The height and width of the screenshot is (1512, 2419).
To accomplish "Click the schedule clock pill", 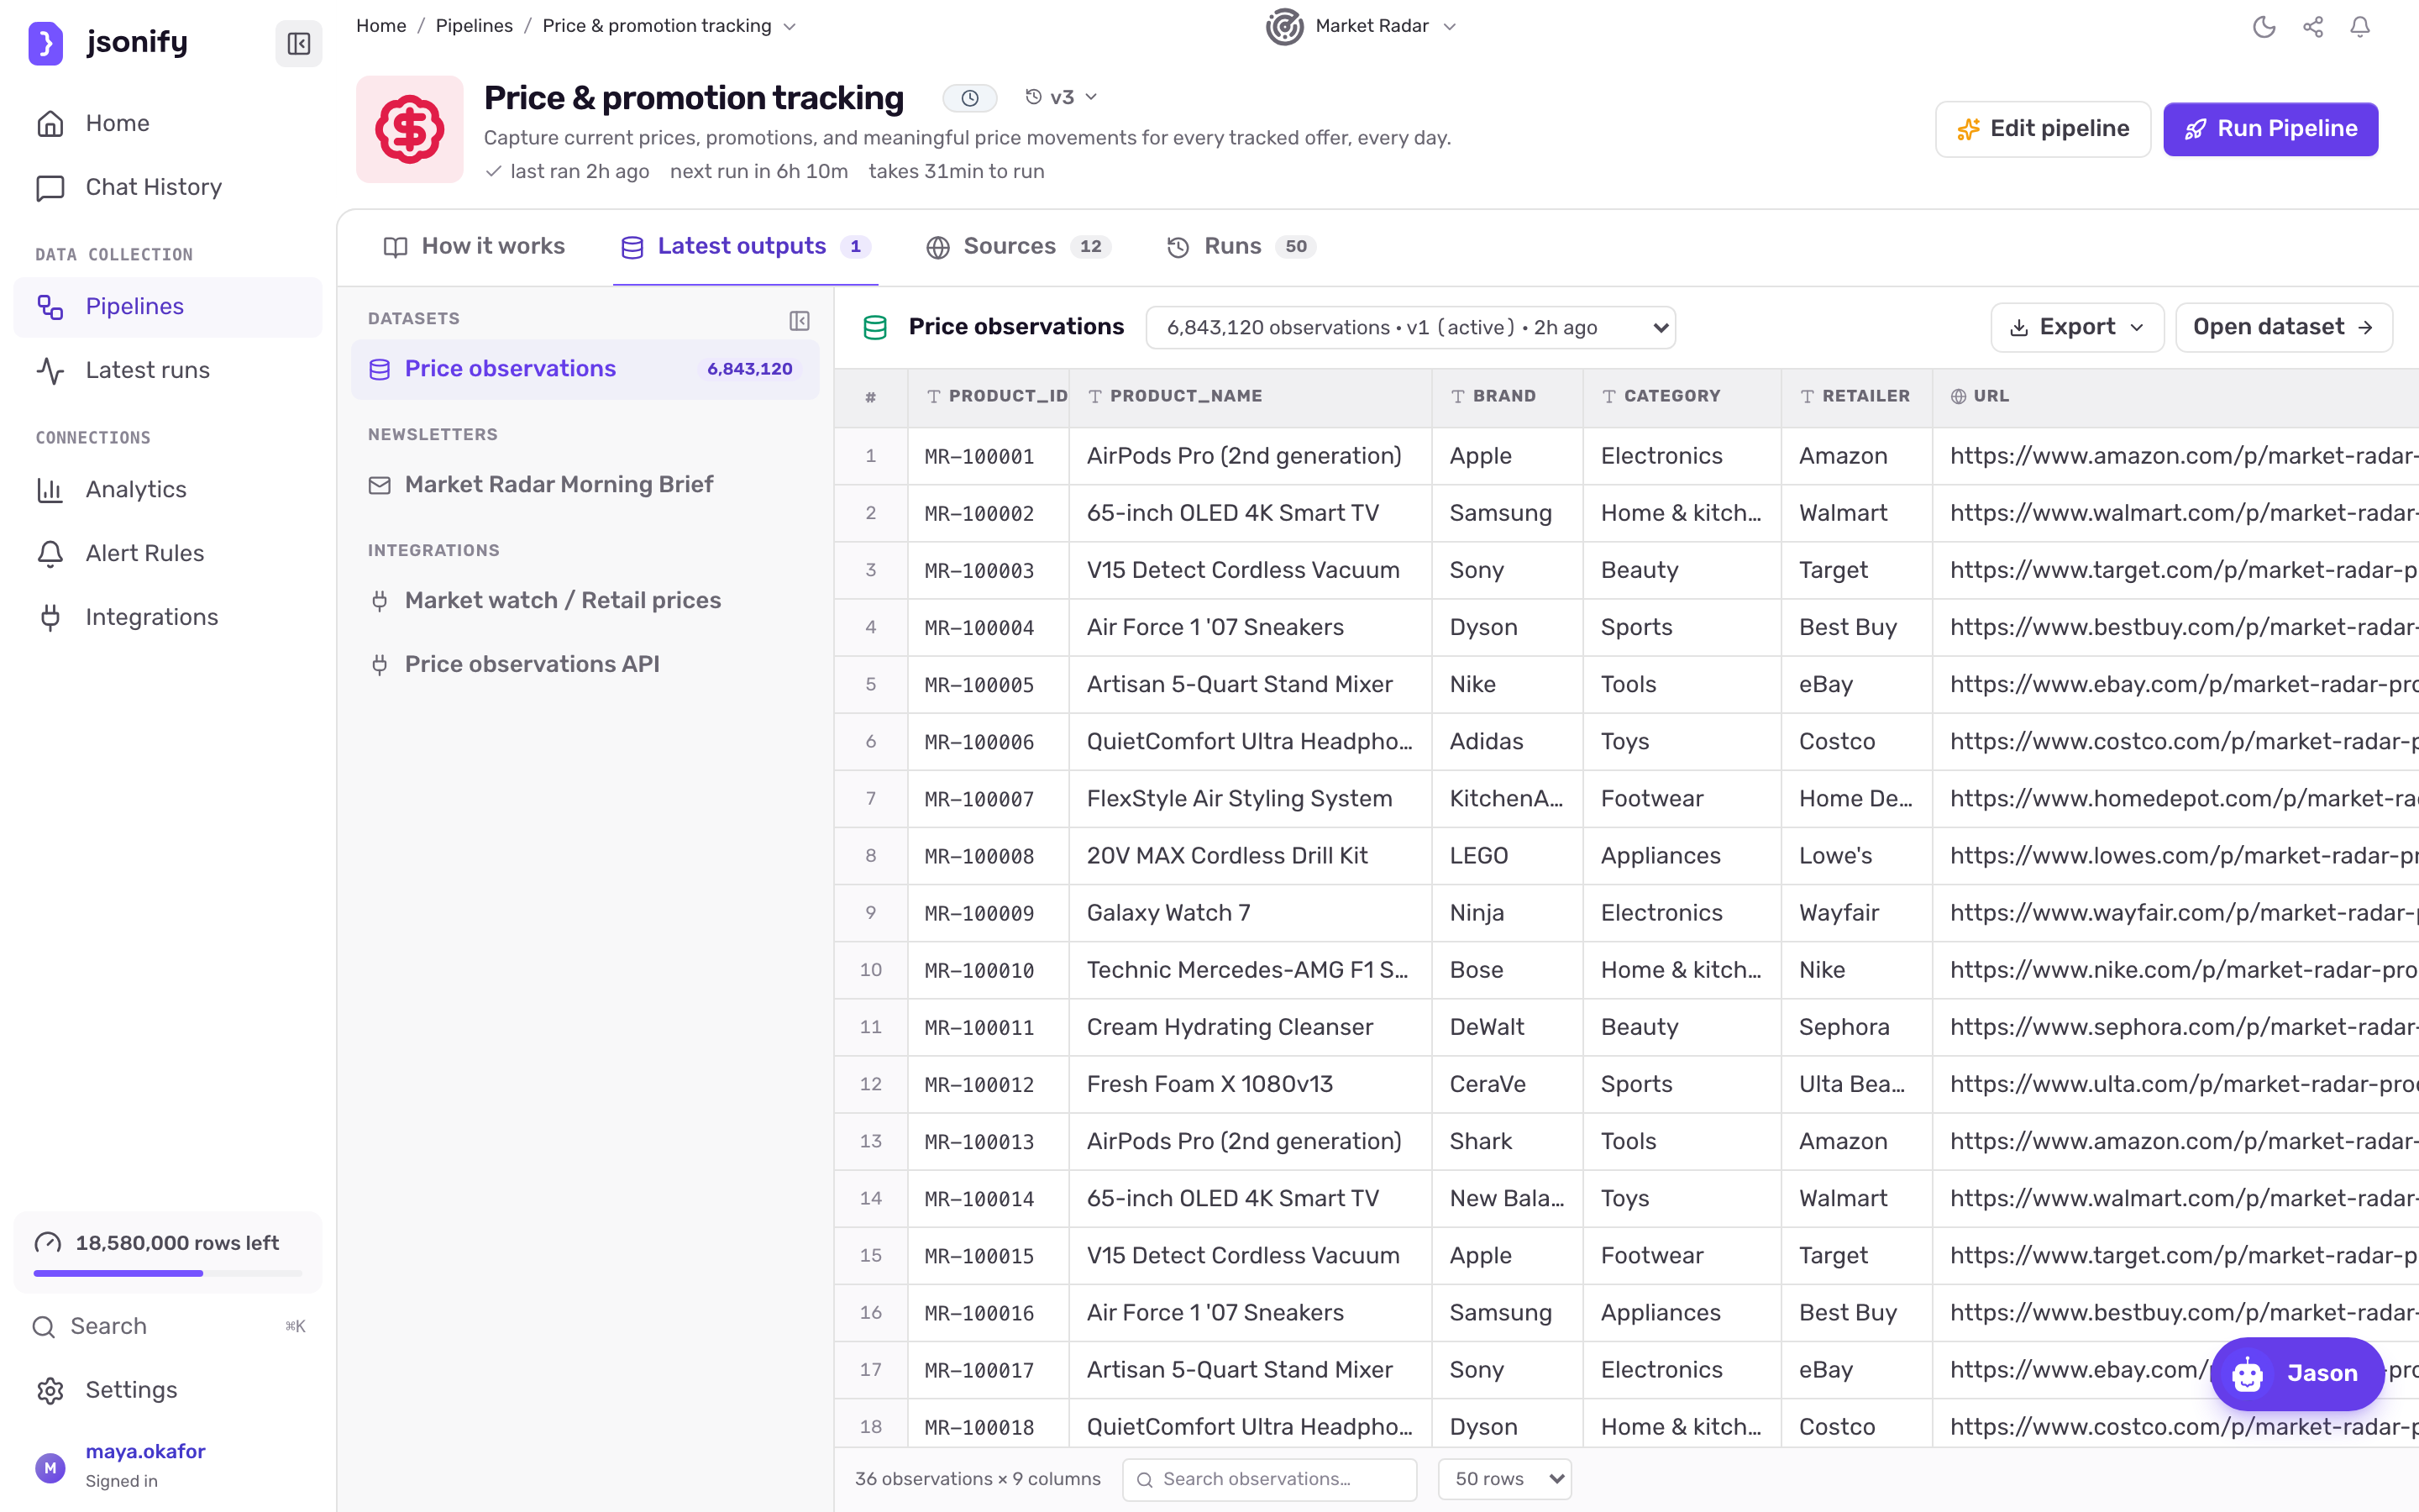I will (969, 98).
